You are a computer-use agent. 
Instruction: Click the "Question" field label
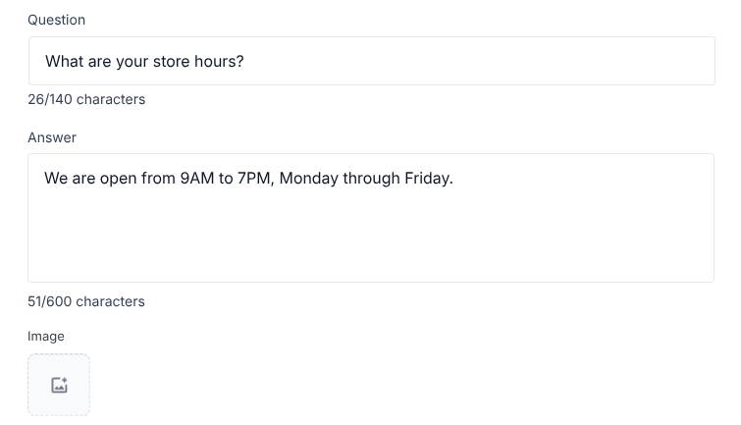click(x=56, y=20)
